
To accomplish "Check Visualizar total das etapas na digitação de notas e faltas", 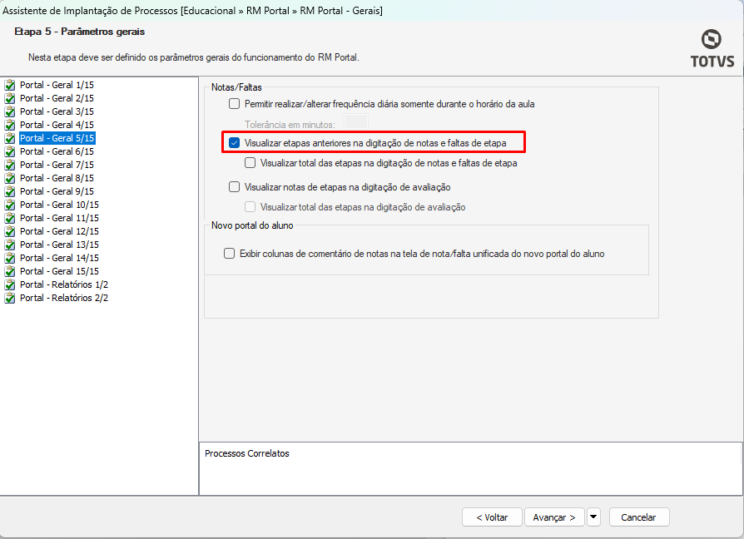I will [250, 162].
